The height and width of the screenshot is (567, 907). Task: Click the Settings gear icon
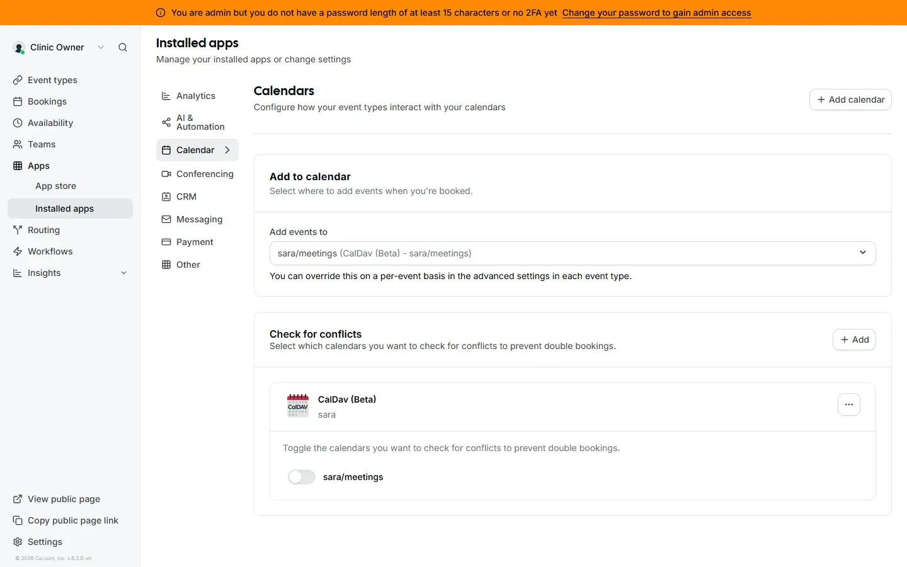18,542
